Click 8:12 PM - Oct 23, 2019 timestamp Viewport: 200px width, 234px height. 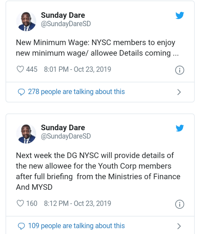pyautogui.click(x=77, y=204)
